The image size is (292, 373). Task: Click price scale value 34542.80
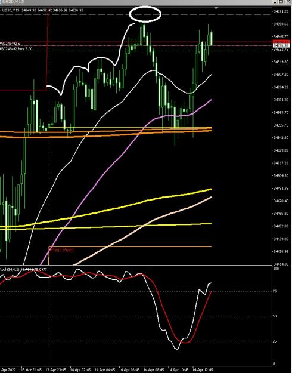click(281, 138)
